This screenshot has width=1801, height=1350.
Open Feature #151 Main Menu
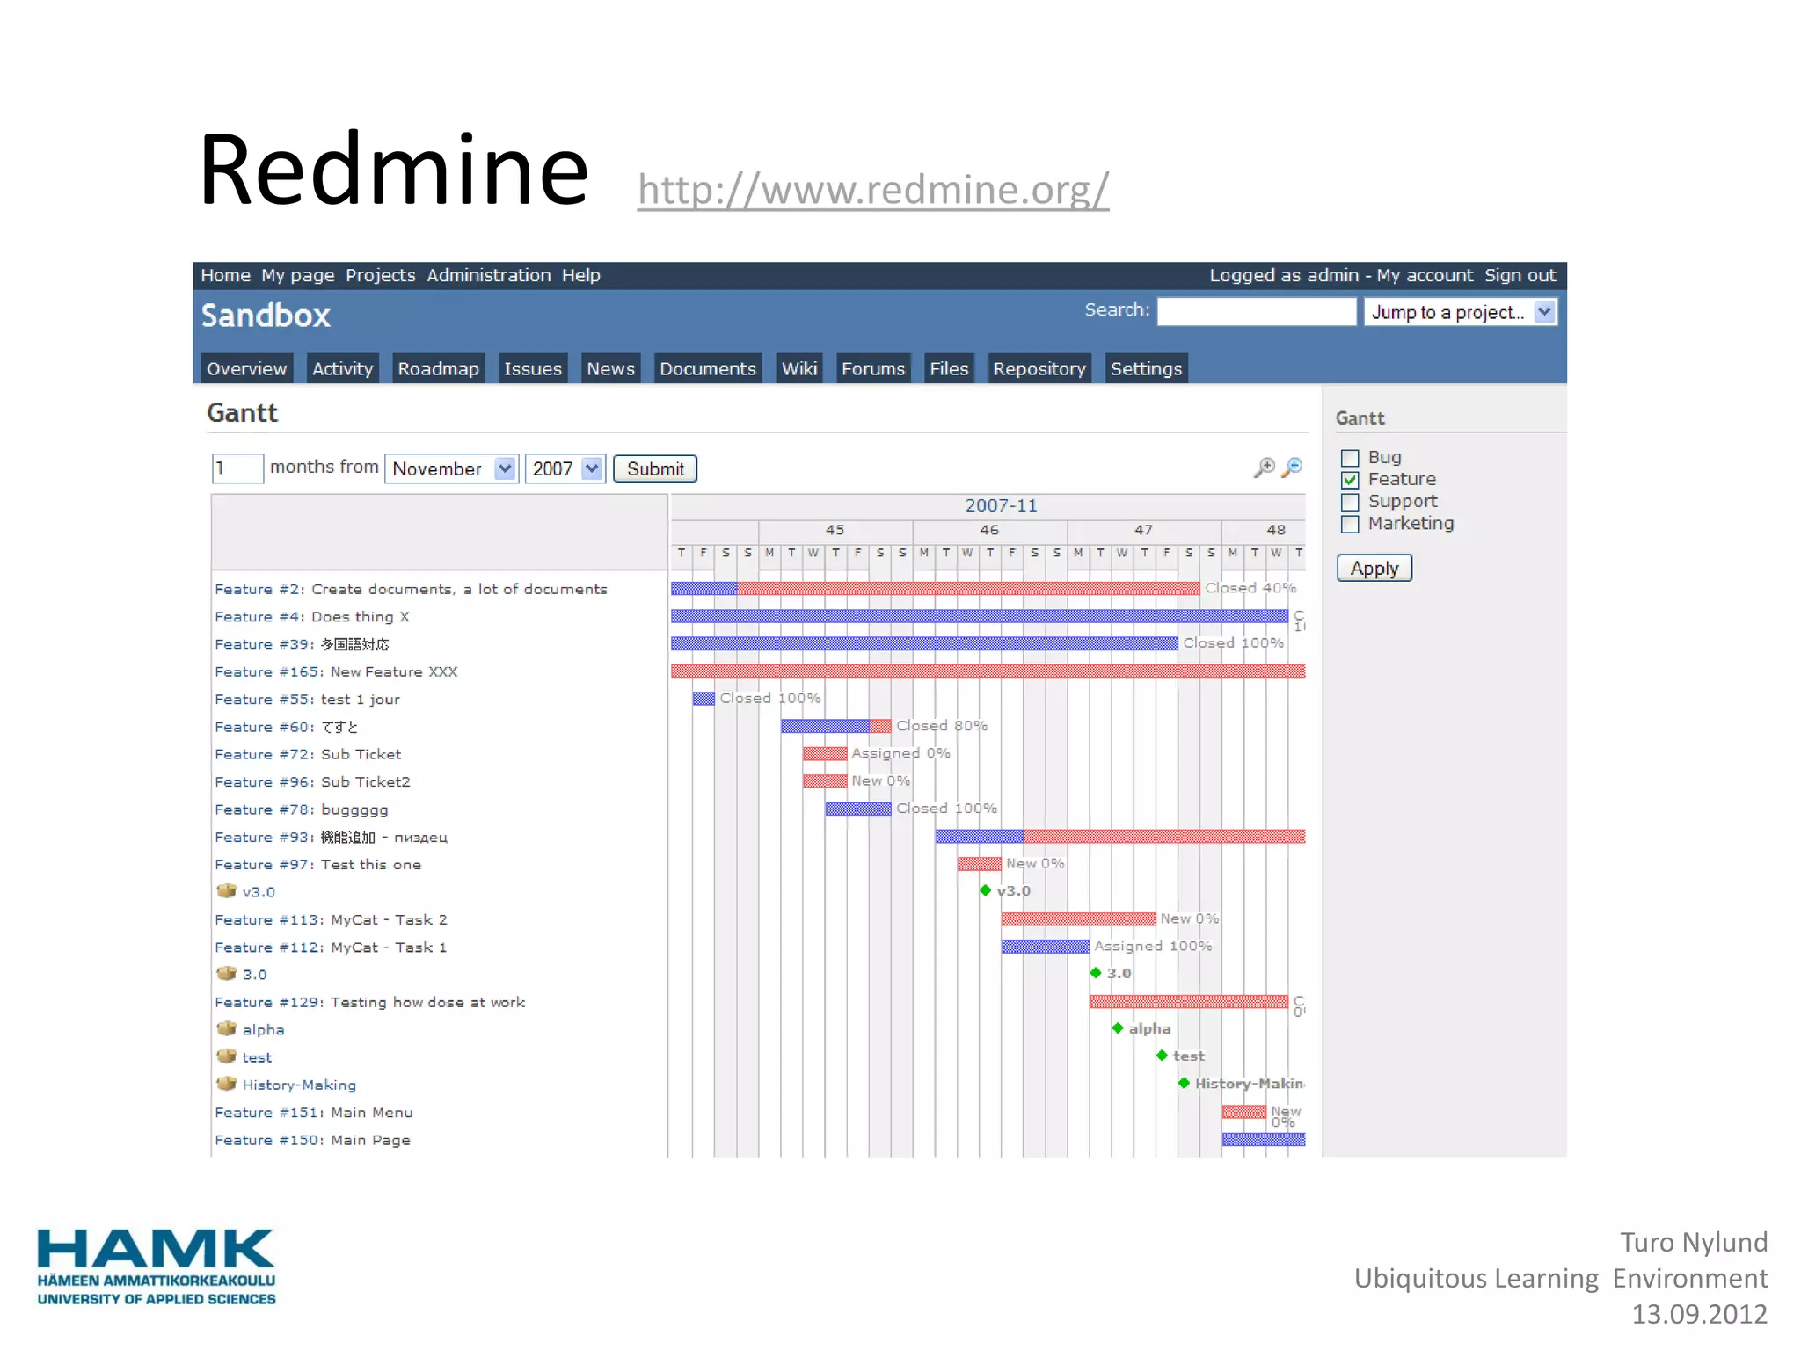tap(314, 1112)
